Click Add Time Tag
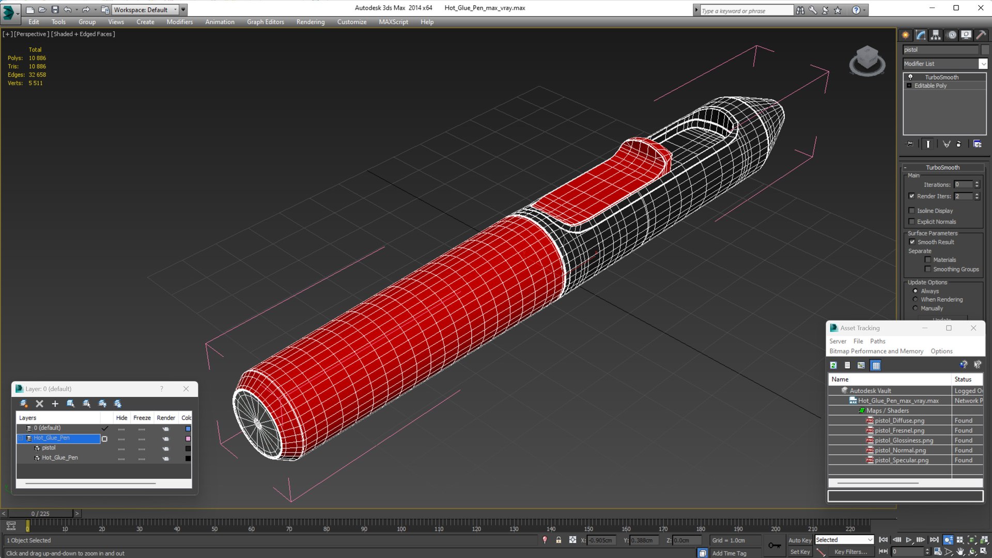992x558 pixels. coord(729,553)
